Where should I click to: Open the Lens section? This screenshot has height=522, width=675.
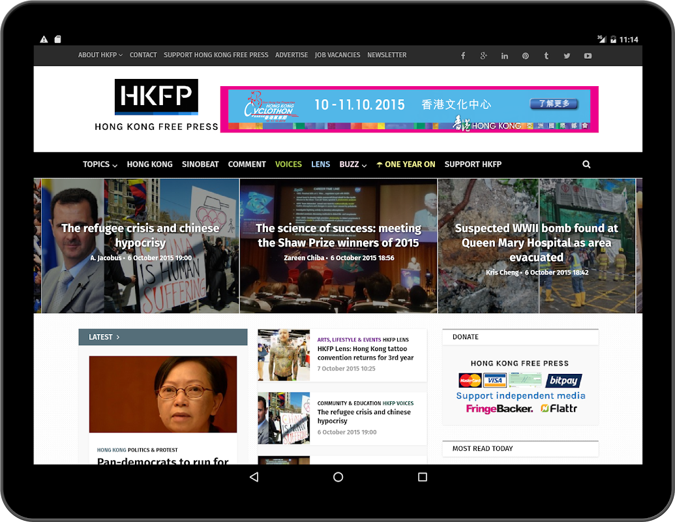(x=321, y=164)
